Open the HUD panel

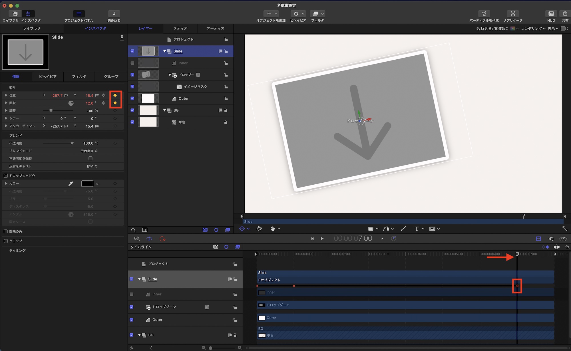point(551,14)
